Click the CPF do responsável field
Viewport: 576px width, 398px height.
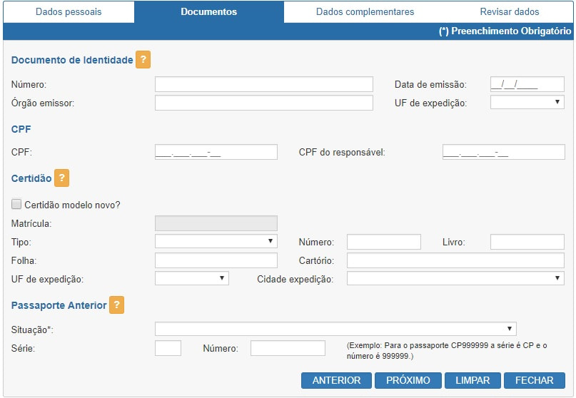coord(502,152)
